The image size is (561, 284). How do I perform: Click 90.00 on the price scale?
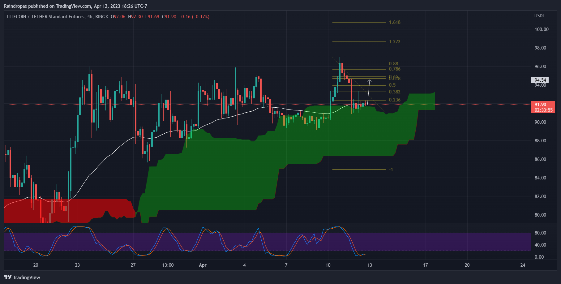click(540, 122)
